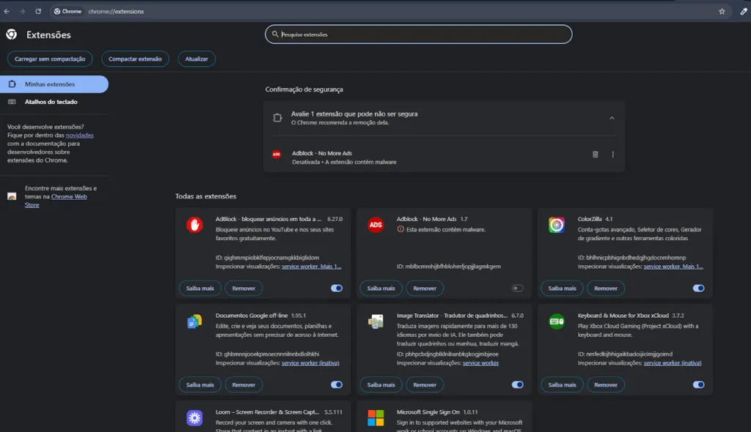Click the Chrome Web Store rainbow icon
Image resolution: width=751 pixels, height=432 pixels.
click(12, 196)
